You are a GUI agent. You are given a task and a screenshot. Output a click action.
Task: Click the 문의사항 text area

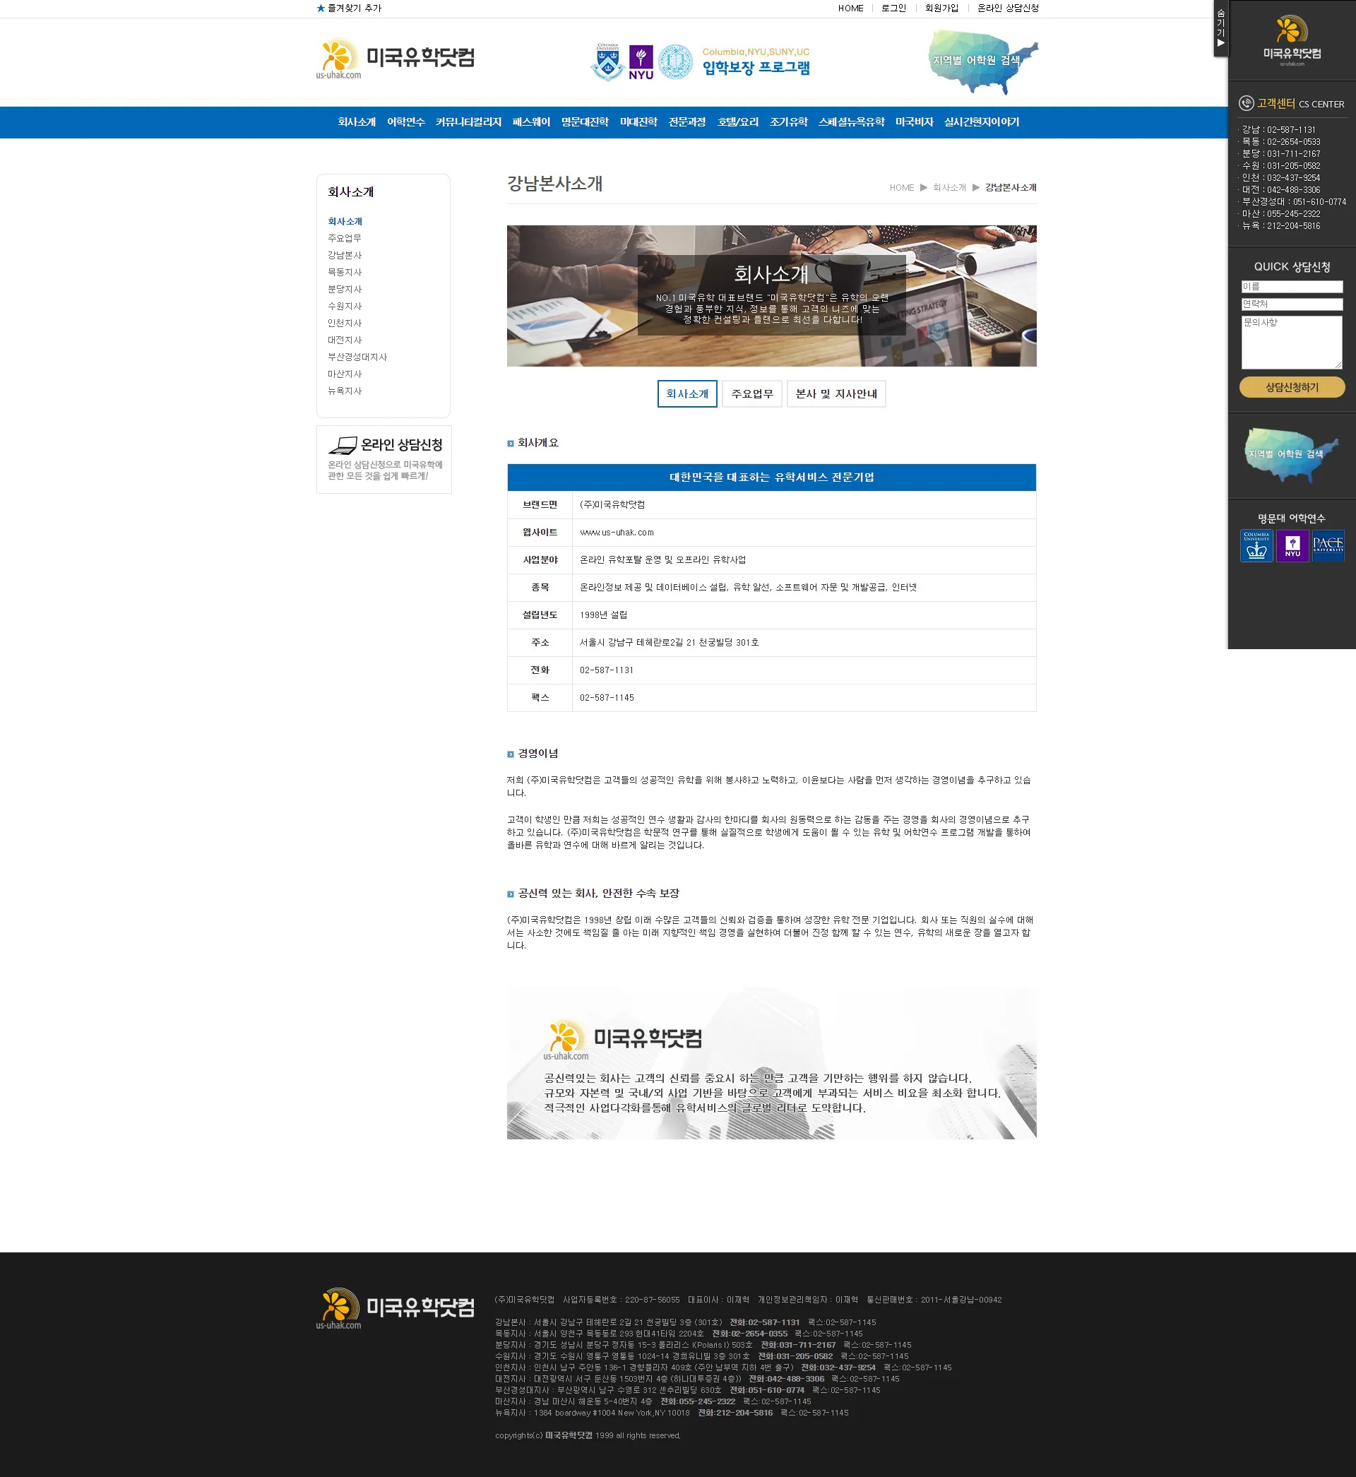coord(1292,343)
